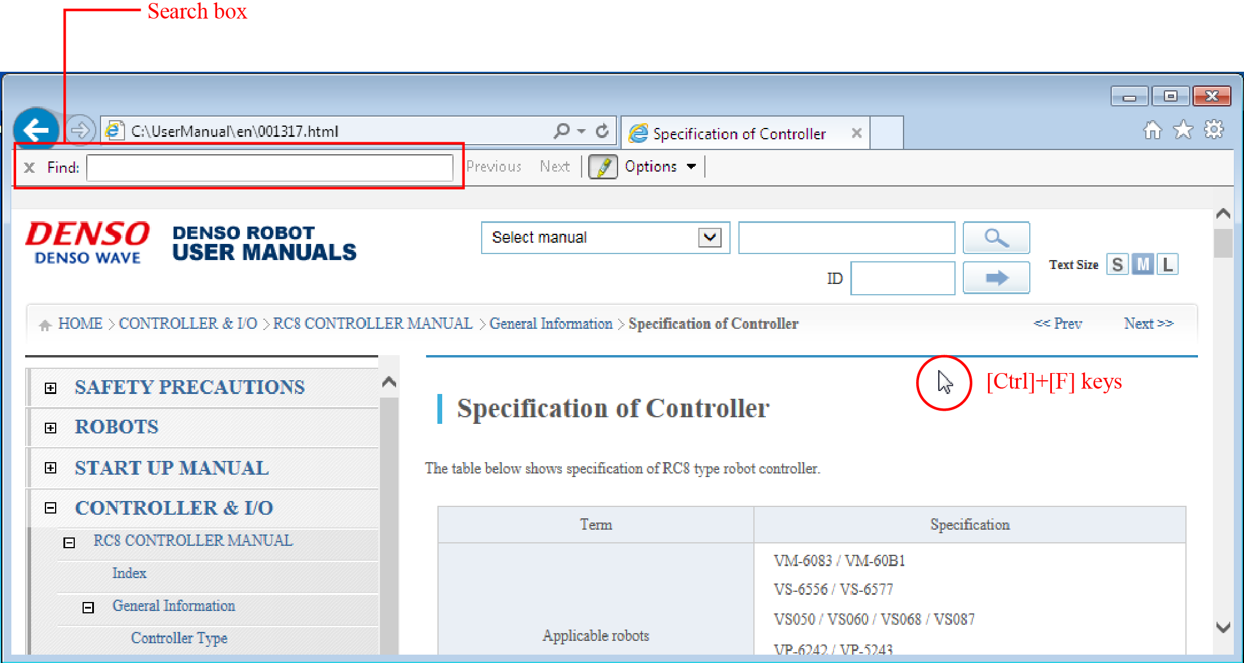The height and width of the screenshot is (663, 1244).
Task: Expand the SAFETY PRECAUTIONS tree node
Action: pyautogui.click(x=51, y=388)
